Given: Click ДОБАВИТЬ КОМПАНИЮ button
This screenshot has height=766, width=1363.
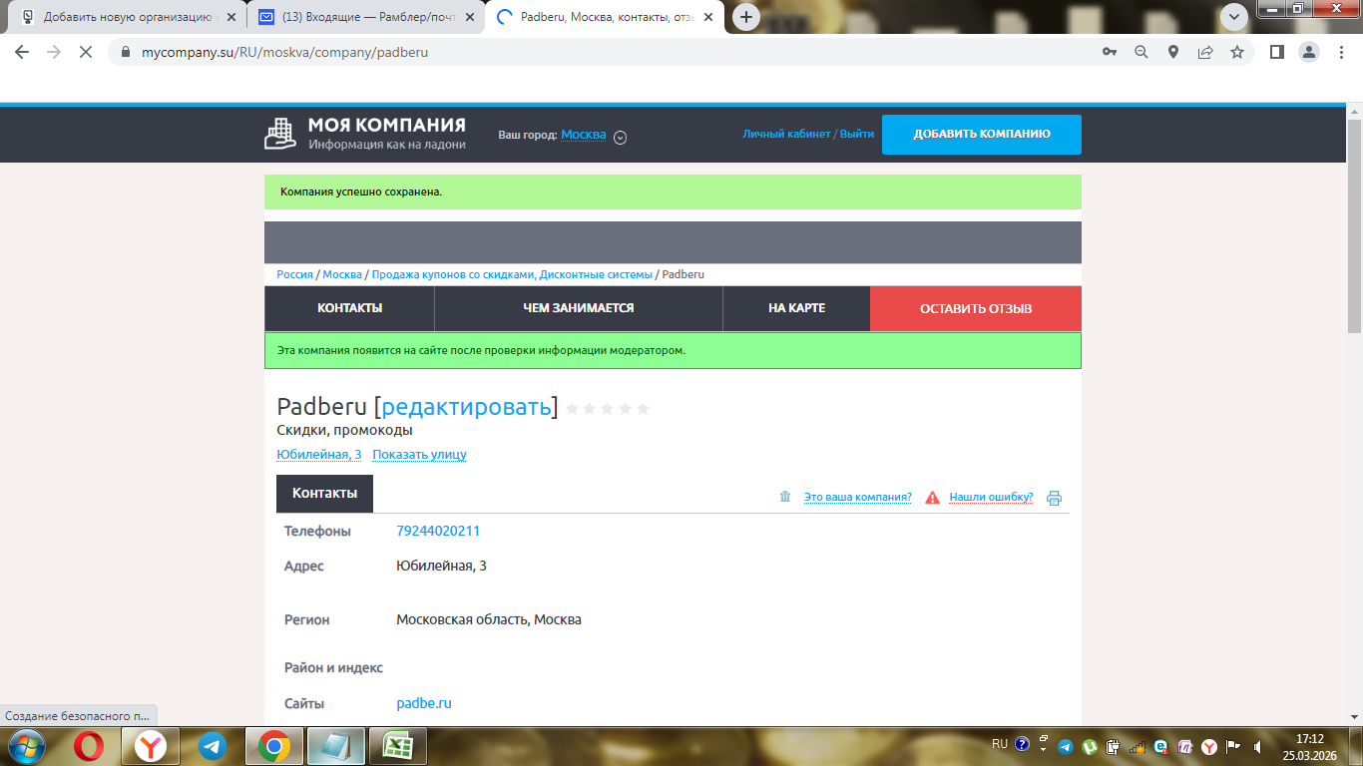Looking at the screenshot, I should coord(982,135).
